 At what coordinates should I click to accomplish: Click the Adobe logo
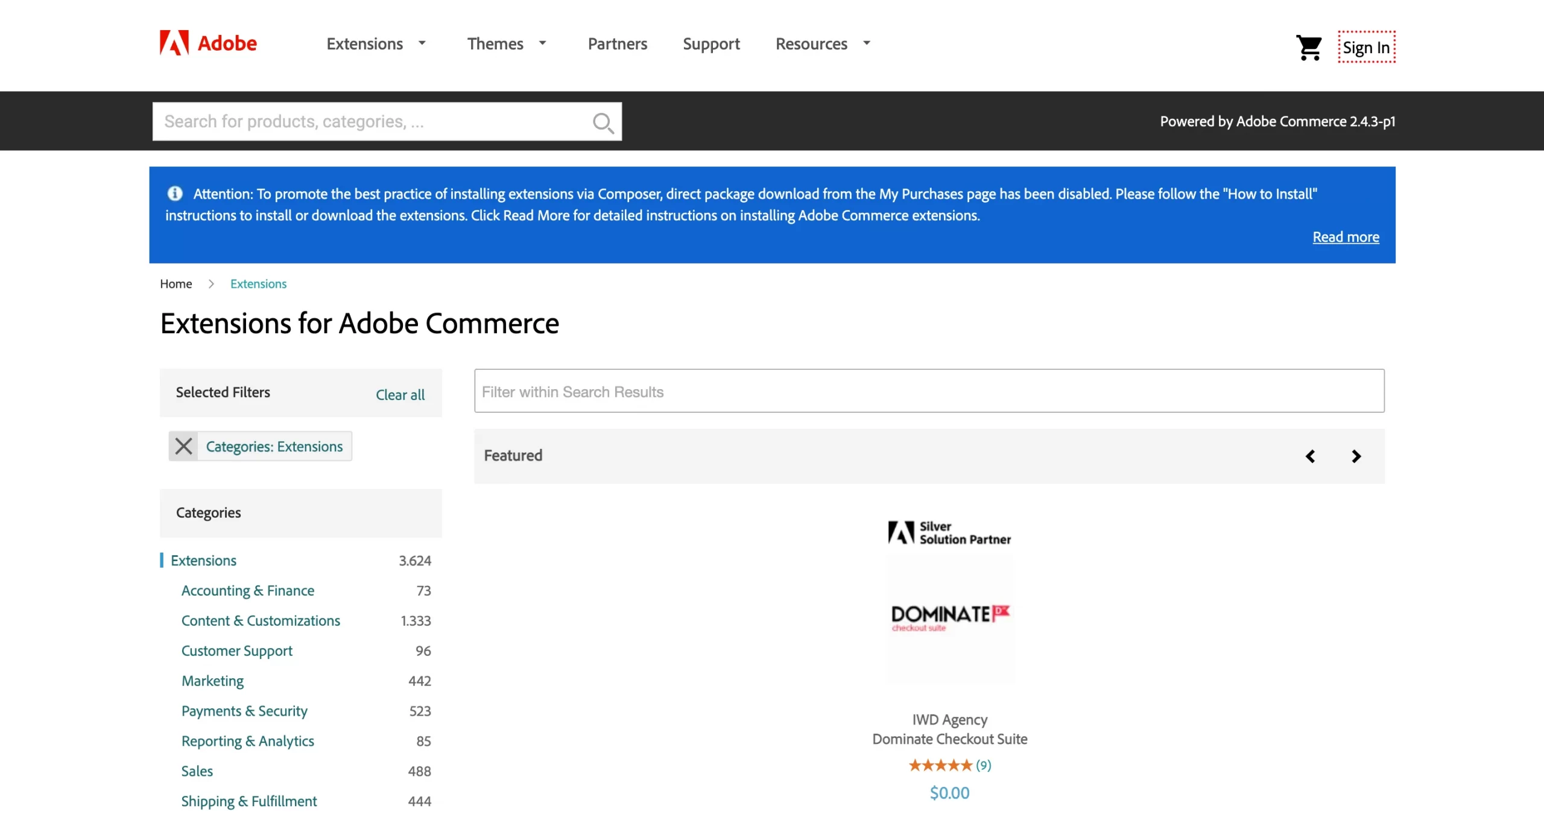pyautogui.click(x=206, y=43)
